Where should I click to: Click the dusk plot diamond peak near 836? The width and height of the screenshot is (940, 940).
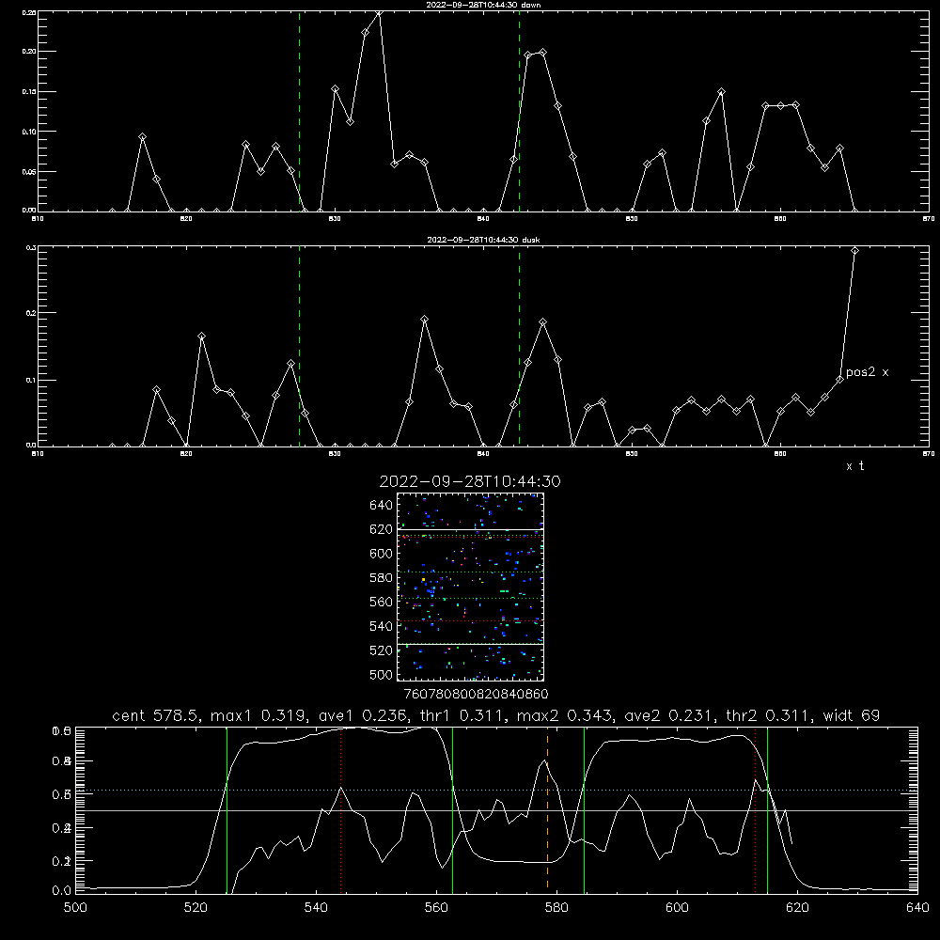click(x=425, y=320)
